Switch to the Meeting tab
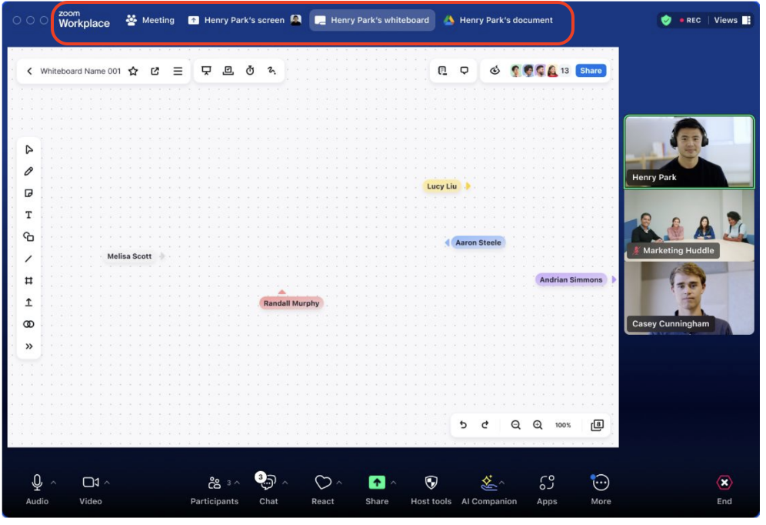766x525 pixels. (151, 20)
